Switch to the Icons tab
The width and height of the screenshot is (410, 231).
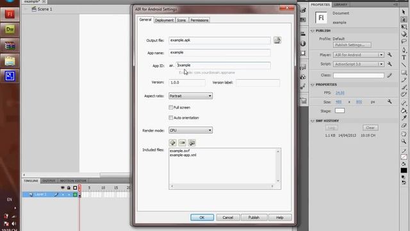point(181,20)
